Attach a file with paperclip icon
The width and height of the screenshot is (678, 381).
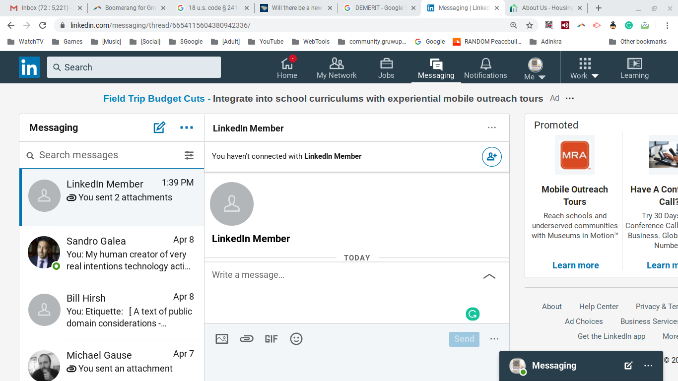point(247,339)
